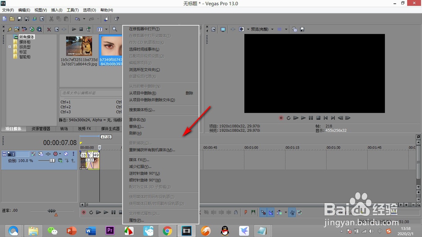
Task: Click the Search media magnifier icon
Action: point(115,30)
